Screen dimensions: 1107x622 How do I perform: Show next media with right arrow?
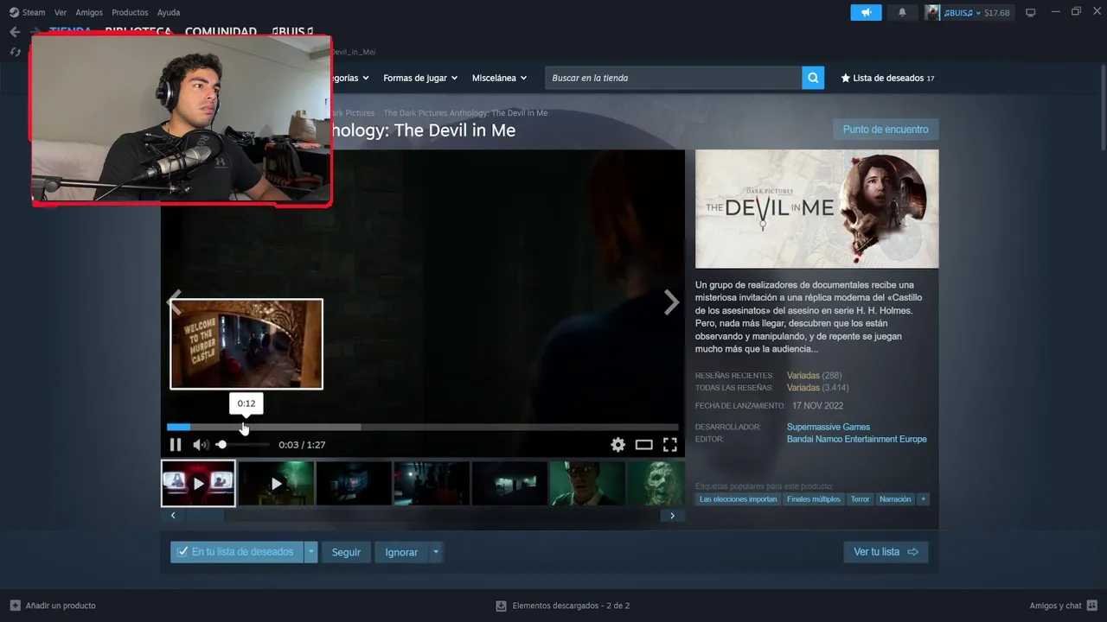pos(671,302)
